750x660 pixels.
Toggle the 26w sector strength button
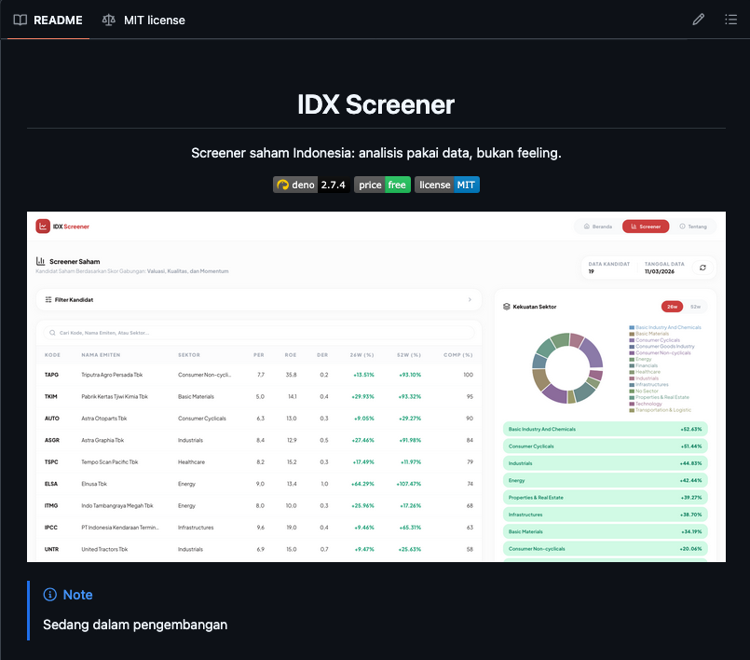(672, 307)
